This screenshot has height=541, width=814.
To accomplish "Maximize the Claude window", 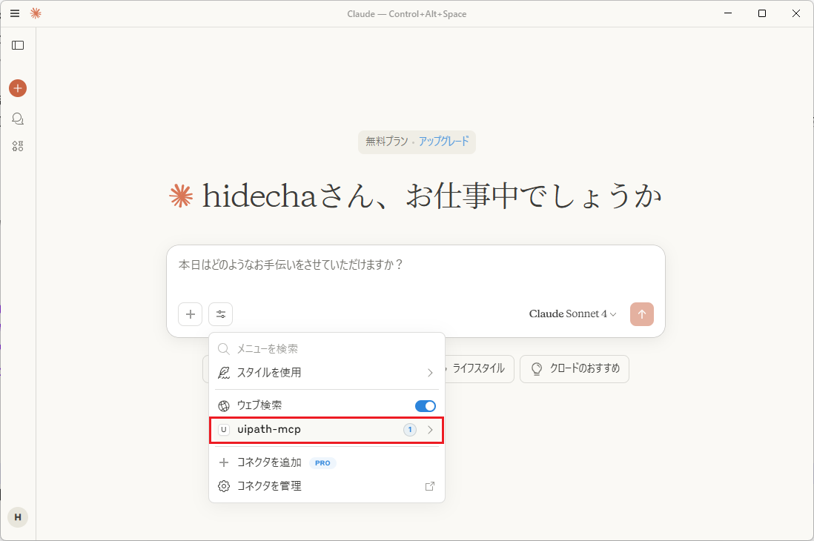I will [x=762, y=13].
